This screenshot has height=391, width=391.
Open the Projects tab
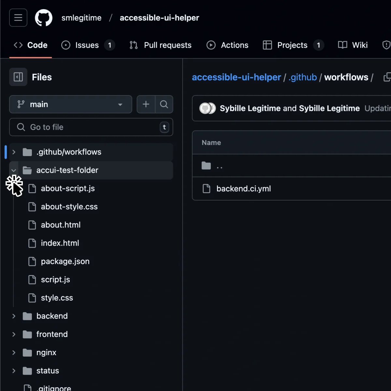(x=293, y=45)
